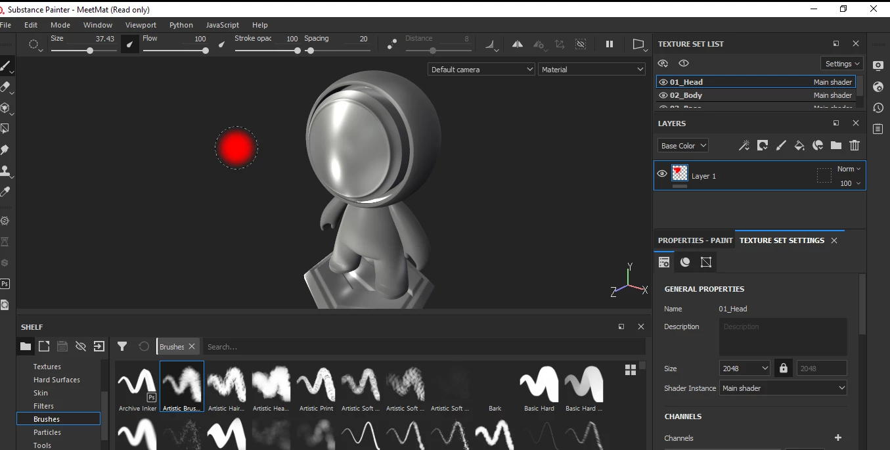Select the Smudge tool

[x=5, y=150]
